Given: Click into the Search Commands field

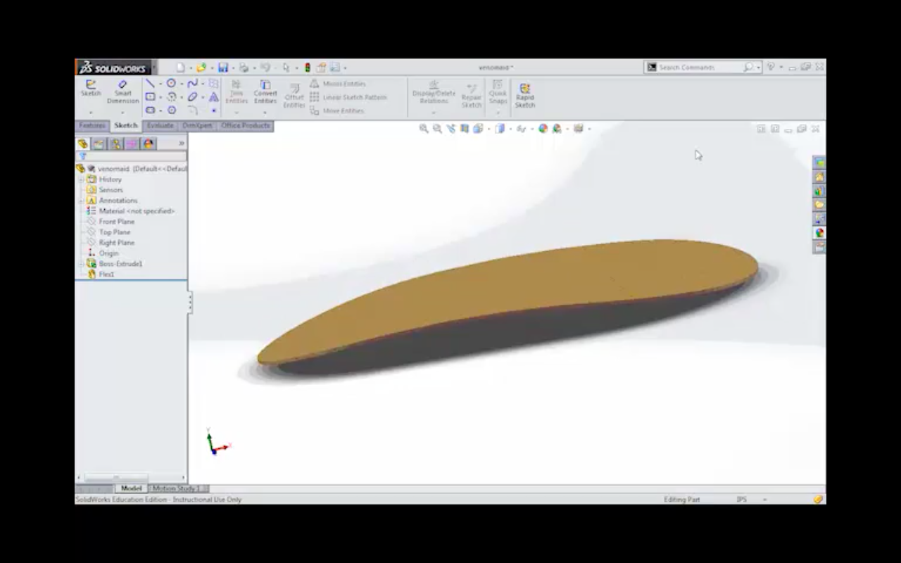Looking at the screenshot, I should (700, 68).
